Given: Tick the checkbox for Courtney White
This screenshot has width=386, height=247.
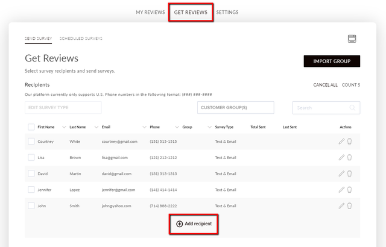Looking at the screenshot, I should (31, 142).
